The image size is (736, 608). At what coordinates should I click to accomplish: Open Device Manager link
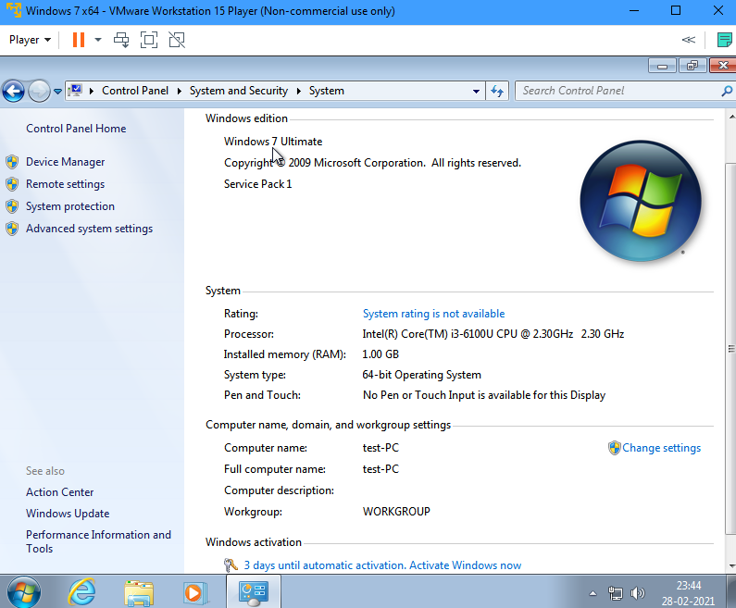tap(65, 162)
